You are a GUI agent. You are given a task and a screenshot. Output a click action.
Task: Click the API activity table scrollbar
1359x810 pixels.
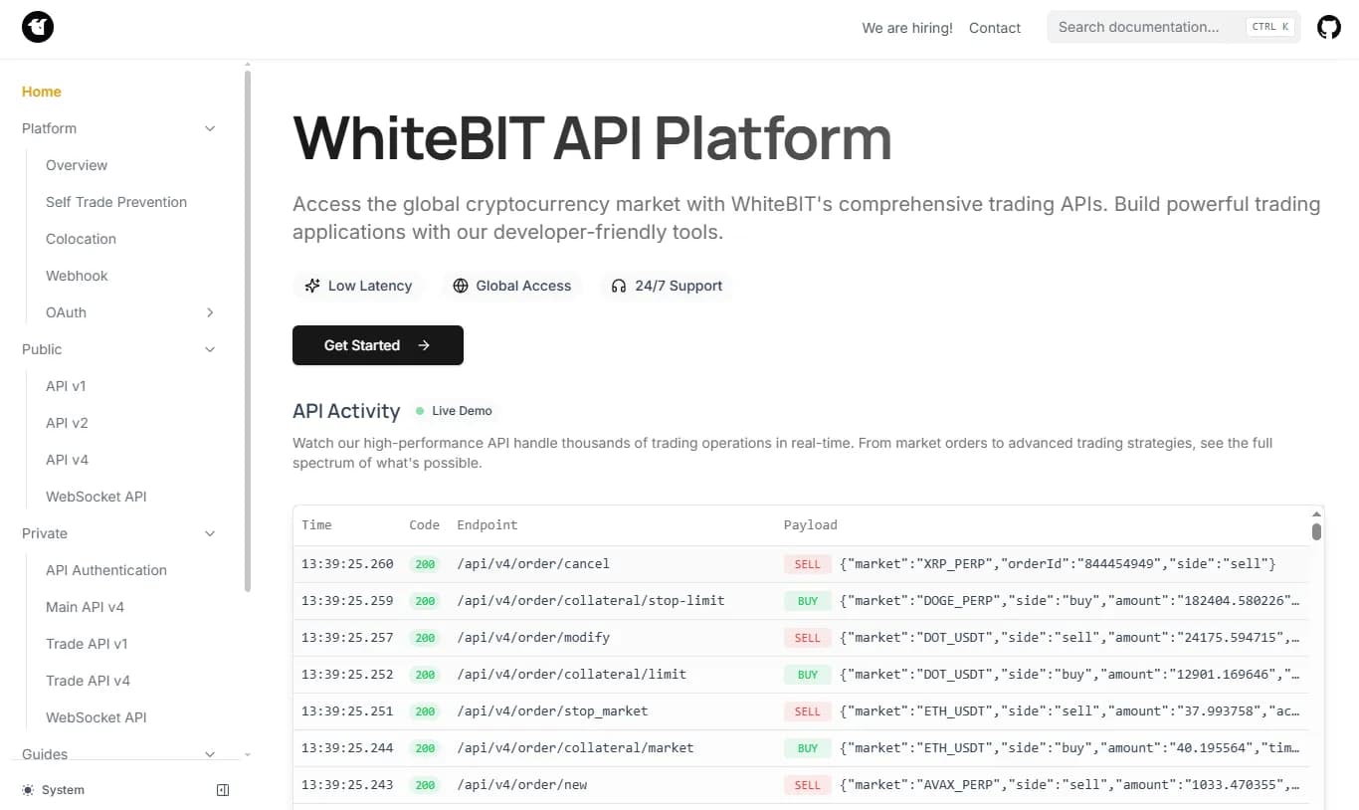coord(1316,531)
